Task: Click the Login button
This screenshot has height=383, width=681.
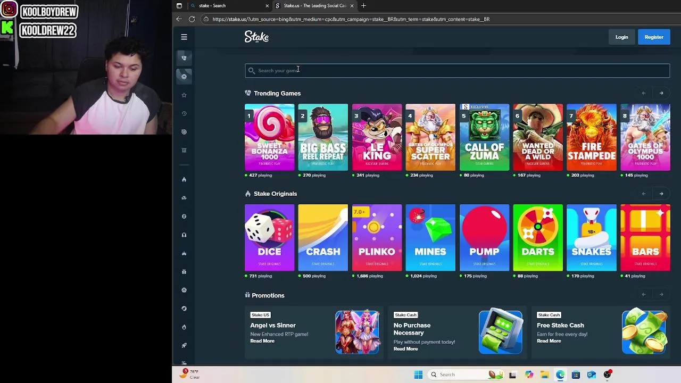Action: click(621, 37)
